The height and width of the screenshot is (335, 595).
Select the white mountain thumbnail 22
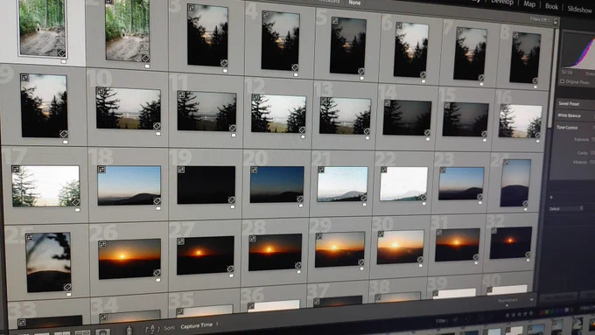403,184
